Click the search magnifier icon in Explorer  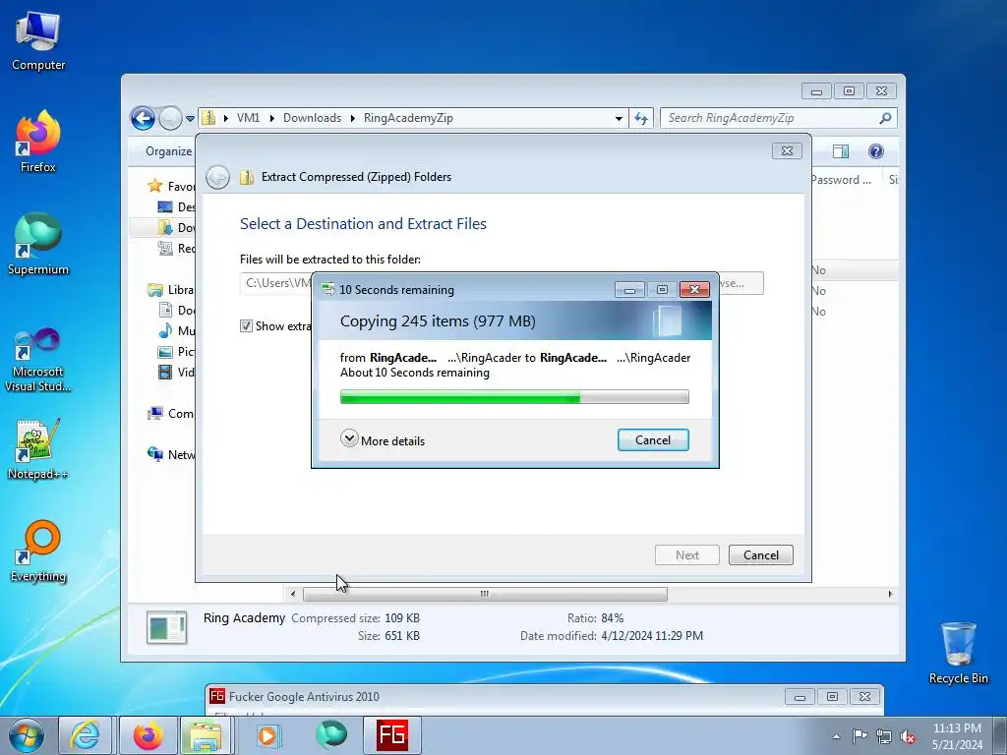coord(886,118)
